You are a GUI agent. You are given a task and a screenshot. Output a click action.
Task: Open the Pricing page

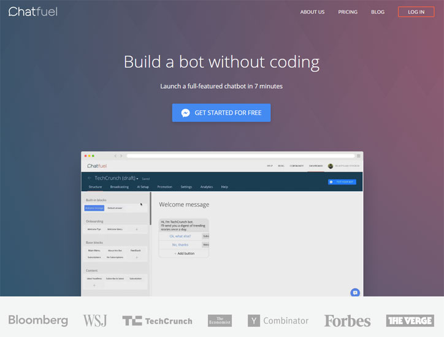(348, 12)
